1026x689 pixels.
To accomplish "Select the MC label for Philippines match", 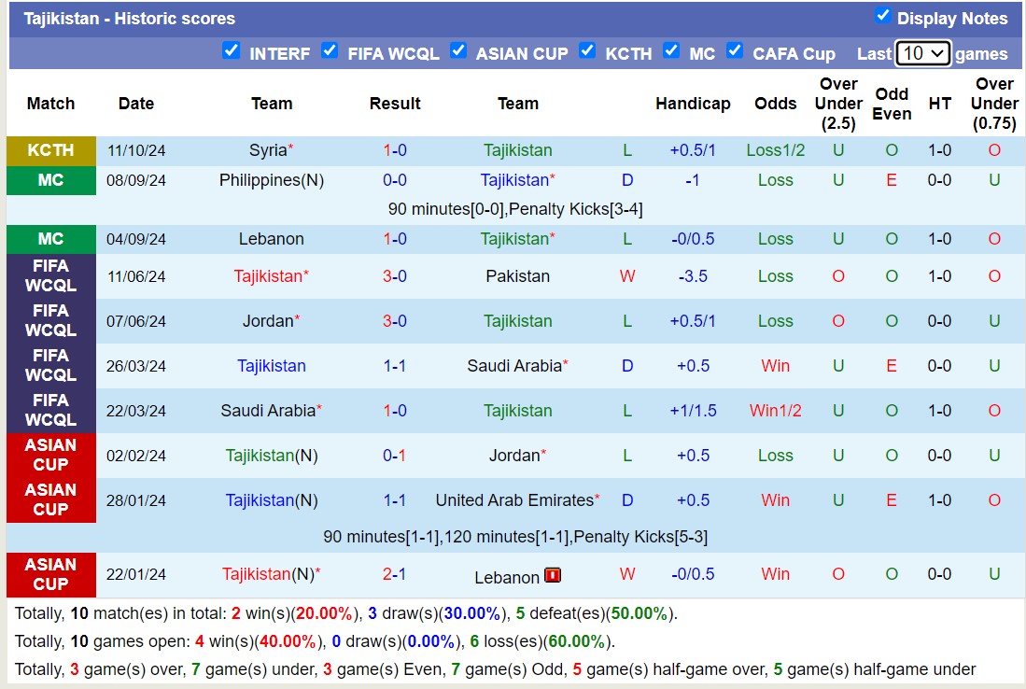I will [51, 180].
